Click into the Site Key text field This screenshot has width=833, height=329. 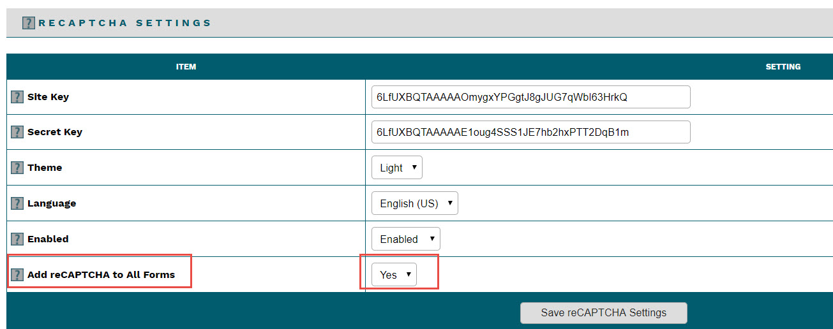pyautogui.click(x=530, y=97)
